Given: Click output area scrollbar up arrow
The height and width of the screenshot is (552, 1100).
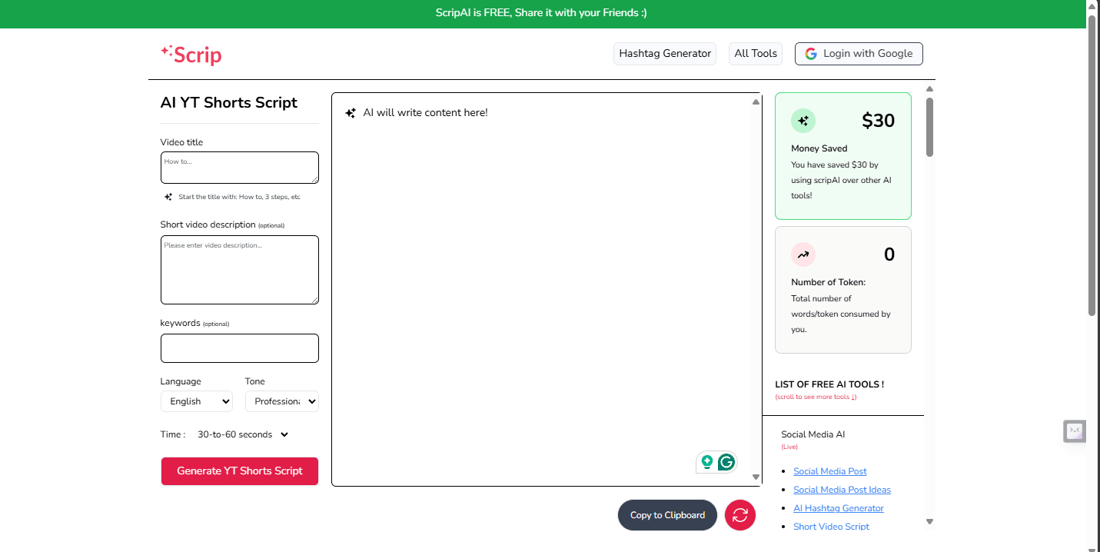Looking at the screenshot, I should click(756, 101).
